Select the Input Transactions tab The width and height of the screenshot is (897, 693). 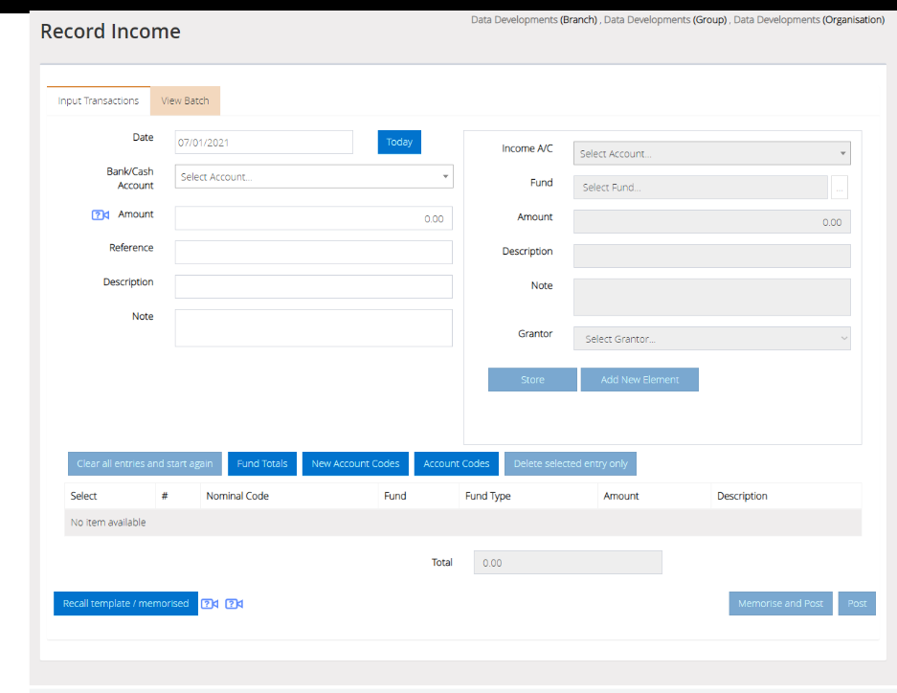click(98, 101)
